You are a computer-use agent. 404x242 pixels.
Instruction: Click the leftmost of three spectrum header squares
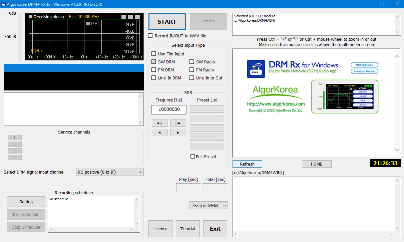point(124,17)
